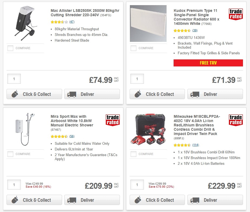Screen dimensions: 250x212
Task: Enable compare for the Kudox radiator
Action: 133,48
